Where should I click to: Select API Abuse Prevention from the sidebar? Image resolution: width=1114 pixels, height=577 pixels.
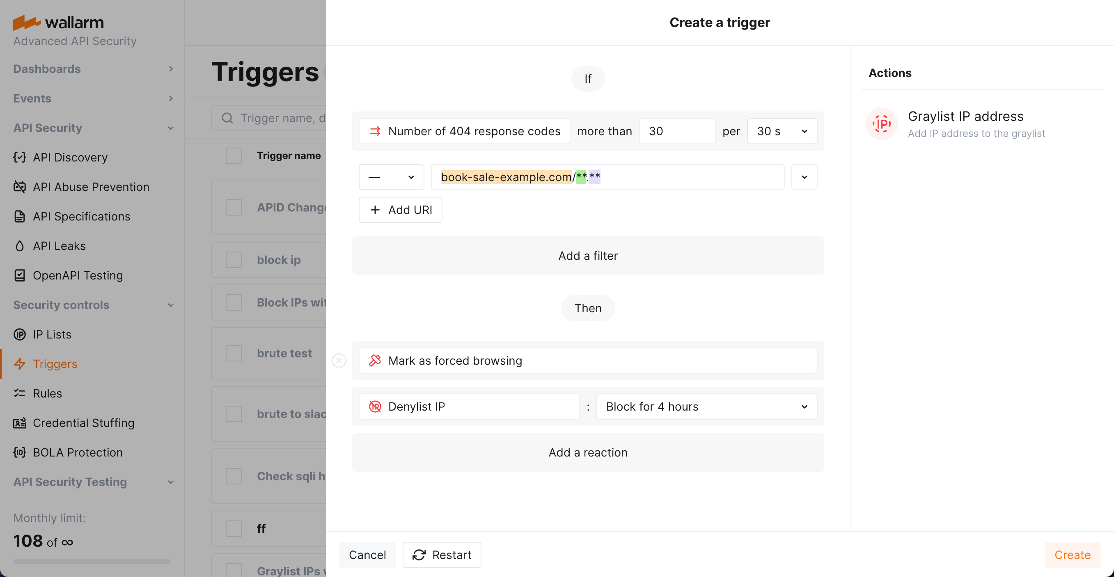(x=91, y=186)
